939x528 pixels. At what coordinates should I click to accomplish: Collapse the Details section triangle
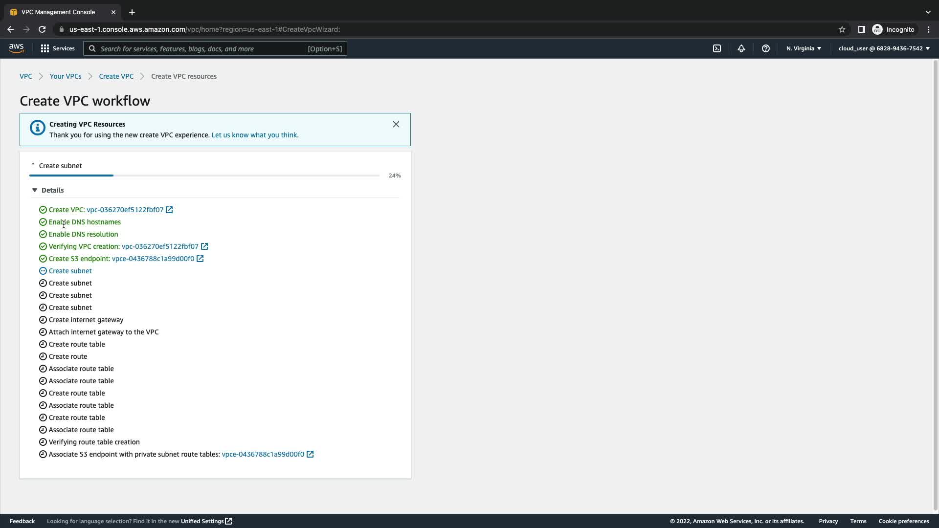(35, 190)
